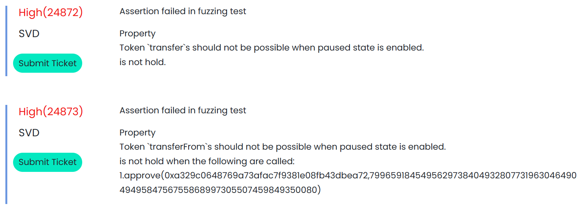
Task: Click the 1.approve(0xa329c... call line
Action: [348, 175]
